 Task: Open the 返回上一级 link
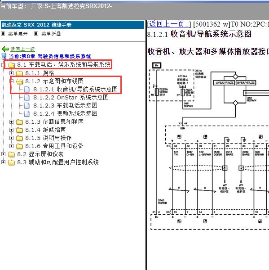click(x=22, y=49)
